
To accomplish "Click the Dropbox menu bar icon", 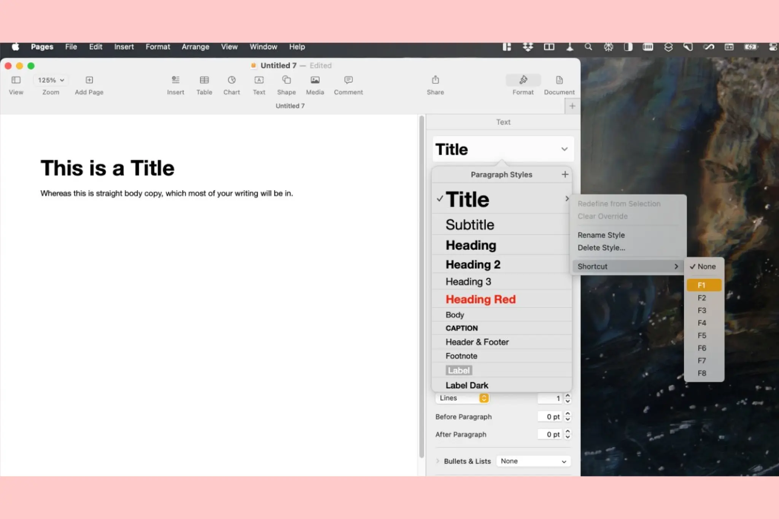I will pyautogui.click(x=528, y=47).
